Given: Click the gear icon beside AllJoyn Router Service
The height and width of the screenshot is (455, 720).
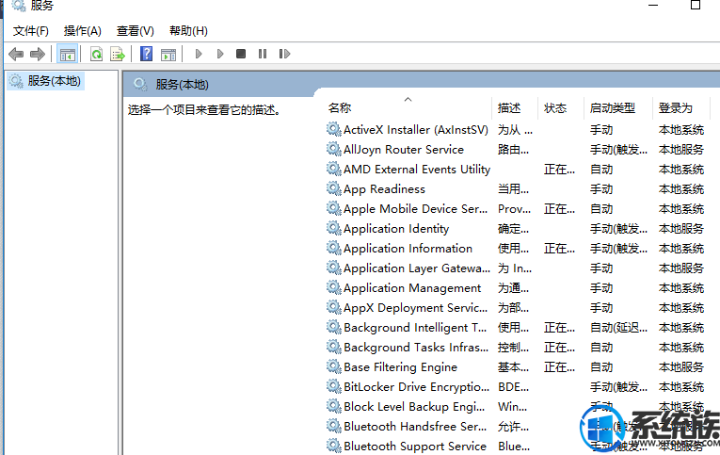Looking at the screenshot, I should point(334,149).
